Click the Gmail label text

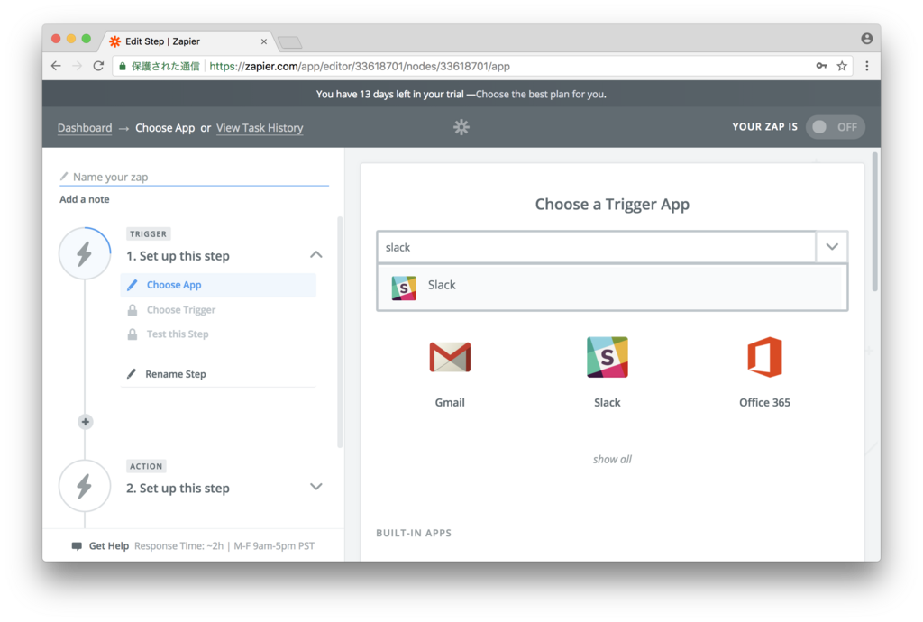pyautogui.click(x=450, y=403)
